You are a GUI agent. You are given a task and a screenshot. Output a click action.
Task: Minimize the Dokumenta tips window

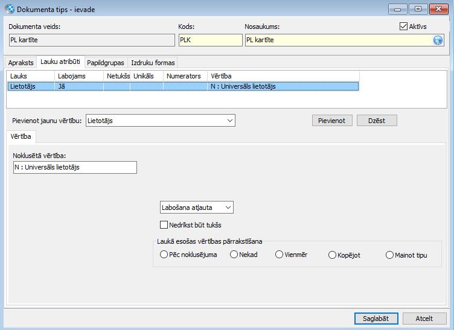click(x=397, y=9)
